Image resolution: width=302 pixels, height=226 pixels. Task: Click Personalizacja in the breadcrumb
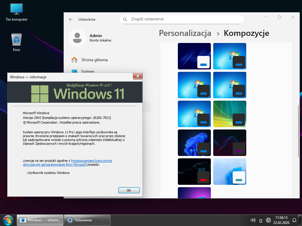[x=185, y=33]
